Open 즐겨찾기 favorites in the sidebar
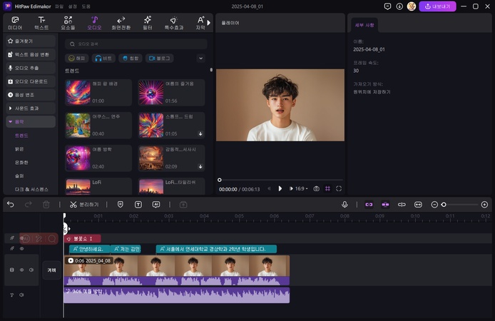The image size is (495, 321). [x=31, y=41]
